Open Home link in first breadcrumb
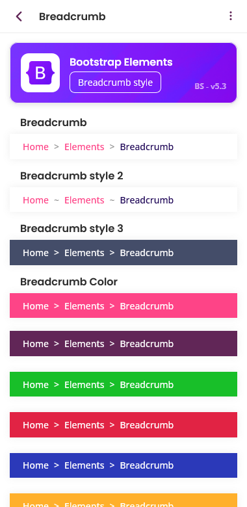 point(36,147)
